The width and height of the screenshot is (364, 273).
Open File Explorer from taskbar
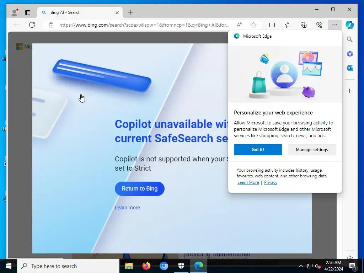point(129,266)
